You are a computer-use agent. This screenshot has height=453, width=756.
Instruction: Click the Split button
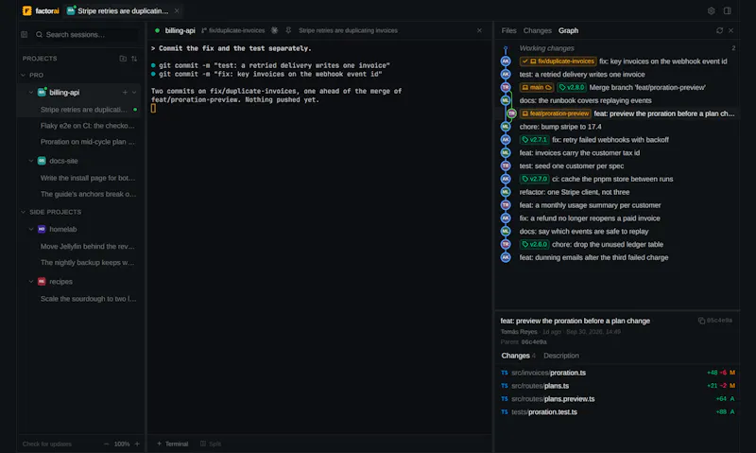pos(211,444)
